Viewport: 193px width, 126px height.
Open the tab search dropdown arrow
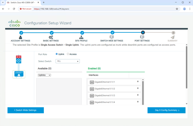3,2
